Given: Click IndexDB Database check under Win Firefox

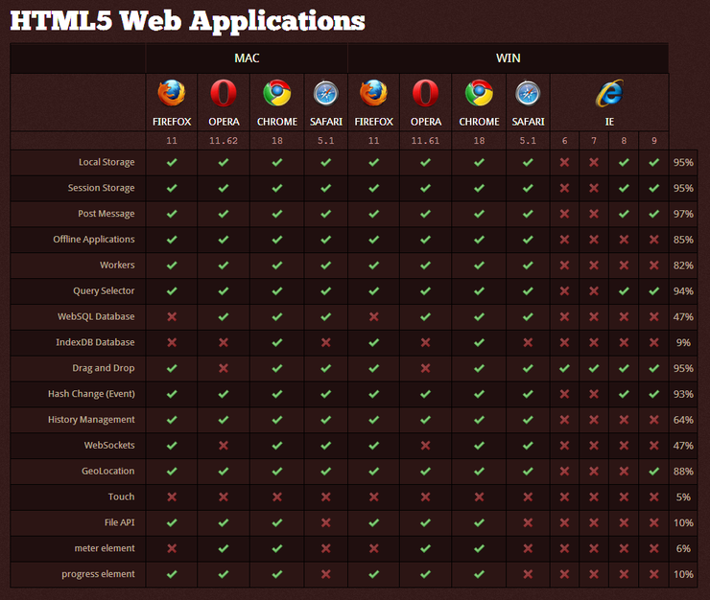Looking at the screenshot, I should tap(373, 342).
